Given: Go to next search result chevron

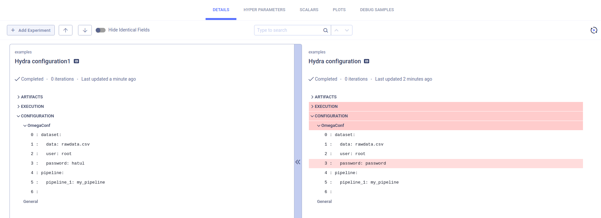Looking at the screenshot, I should [x=347, y=30].
